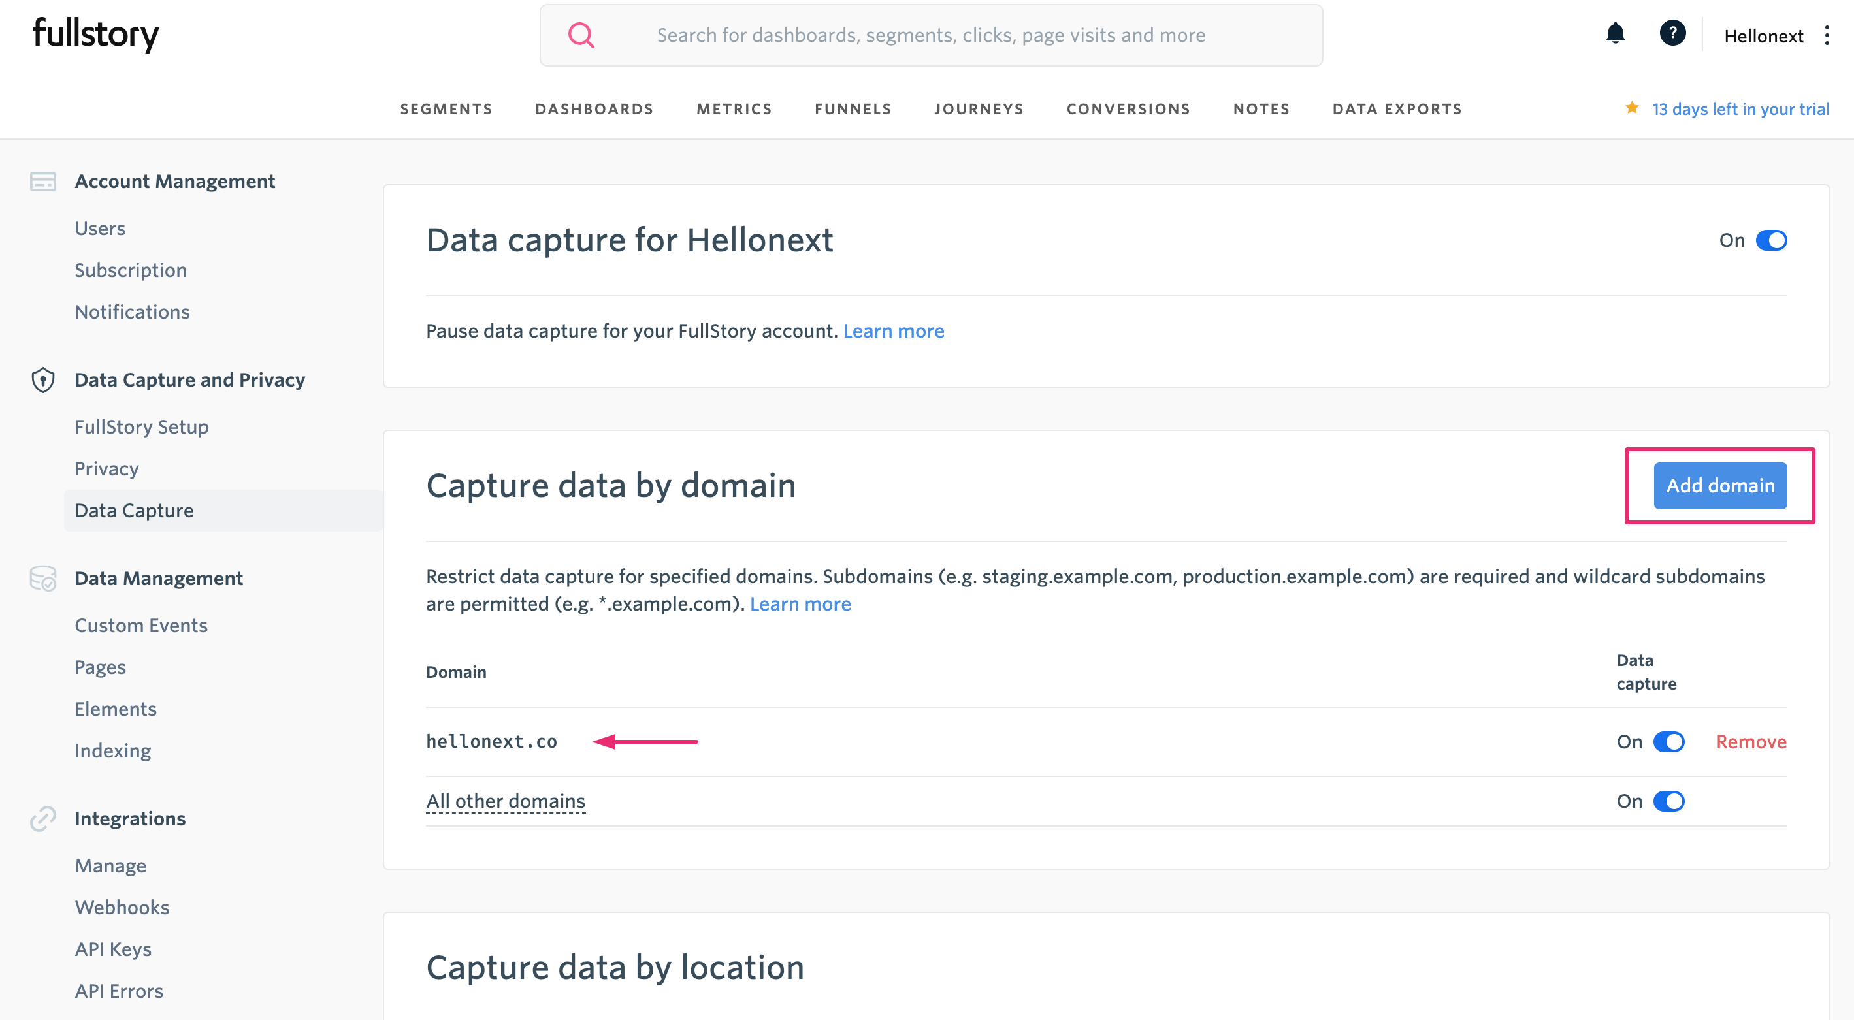Toggle data capture for Hellonext off
Screen dimensions: 1854x1020
pos(1770,240)
